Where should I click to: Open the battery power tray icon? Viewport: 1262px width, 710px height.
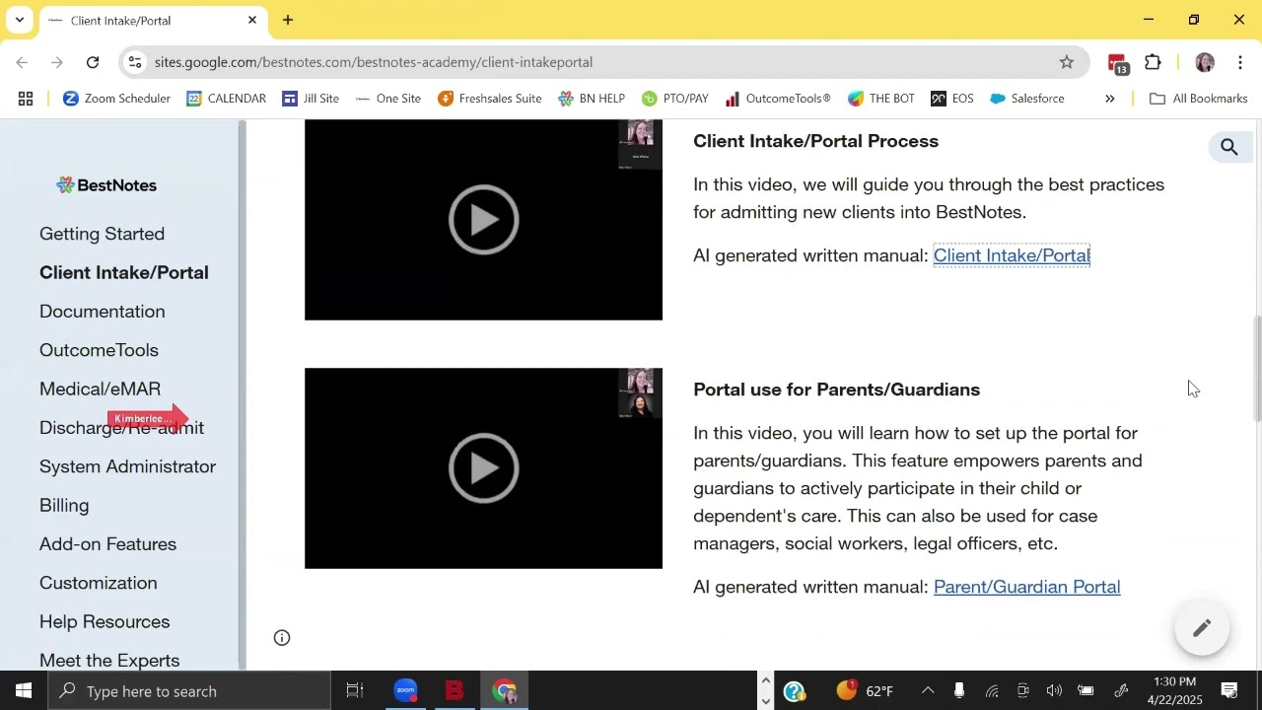[1086, 691]
